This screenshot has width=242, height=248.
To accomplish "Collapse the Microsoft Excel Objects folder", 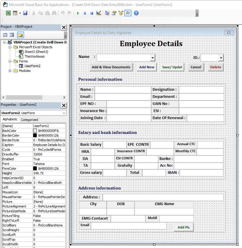I will pos(10,47).
